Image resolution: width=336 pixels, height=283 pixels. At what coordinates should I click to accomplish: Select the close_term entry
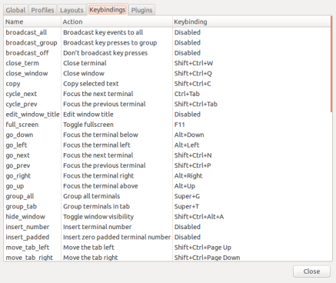click(x=22, y=63)
